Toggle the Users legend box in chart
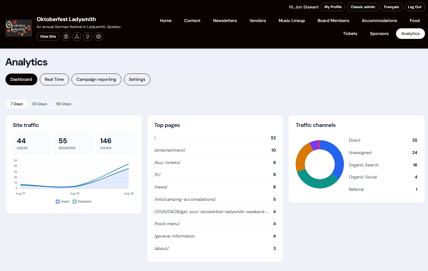This screenshot has height=271, width=428. coord(58,201)
